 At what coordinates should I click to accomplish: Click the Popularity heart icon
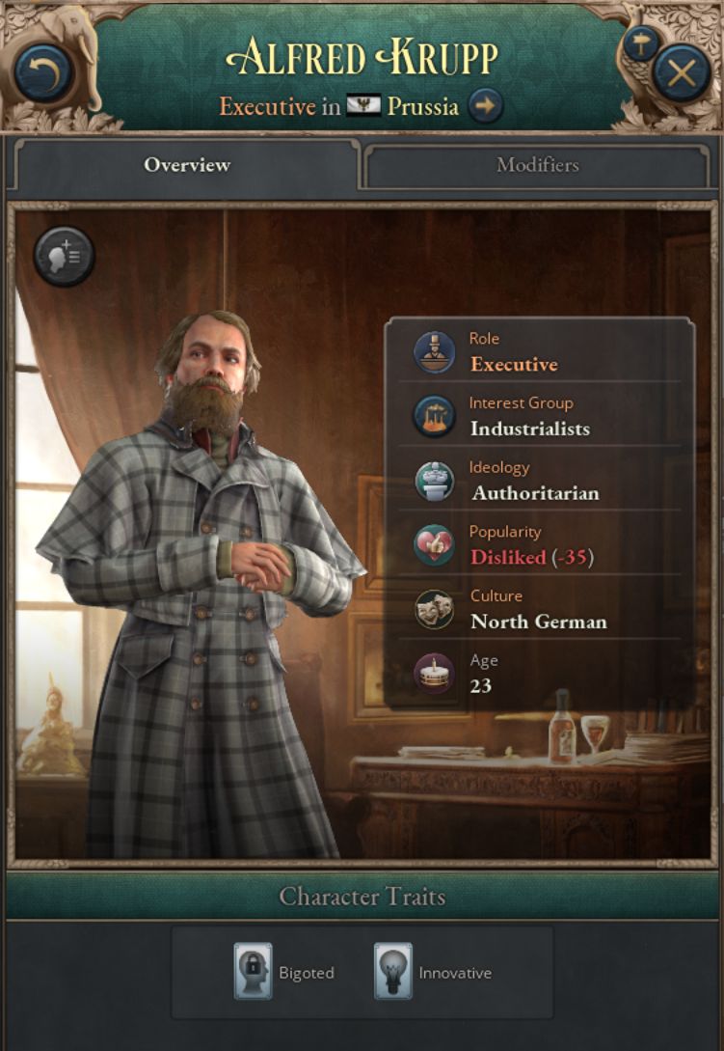434,545
